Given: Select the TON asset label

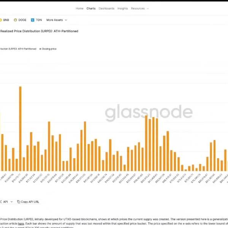Looking at the screenshot, I should pos(39,20).
